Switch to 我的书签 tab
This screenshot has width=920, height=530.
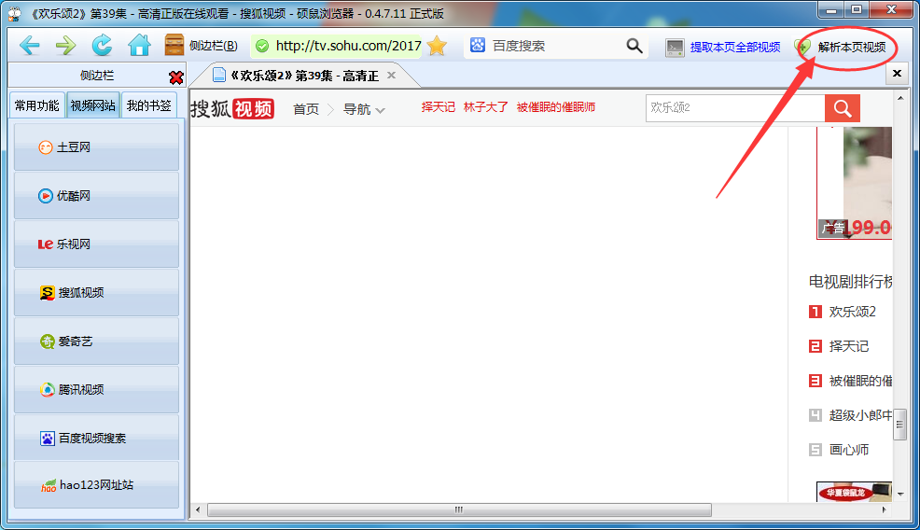pyautogui.click(x=149, y=105)
